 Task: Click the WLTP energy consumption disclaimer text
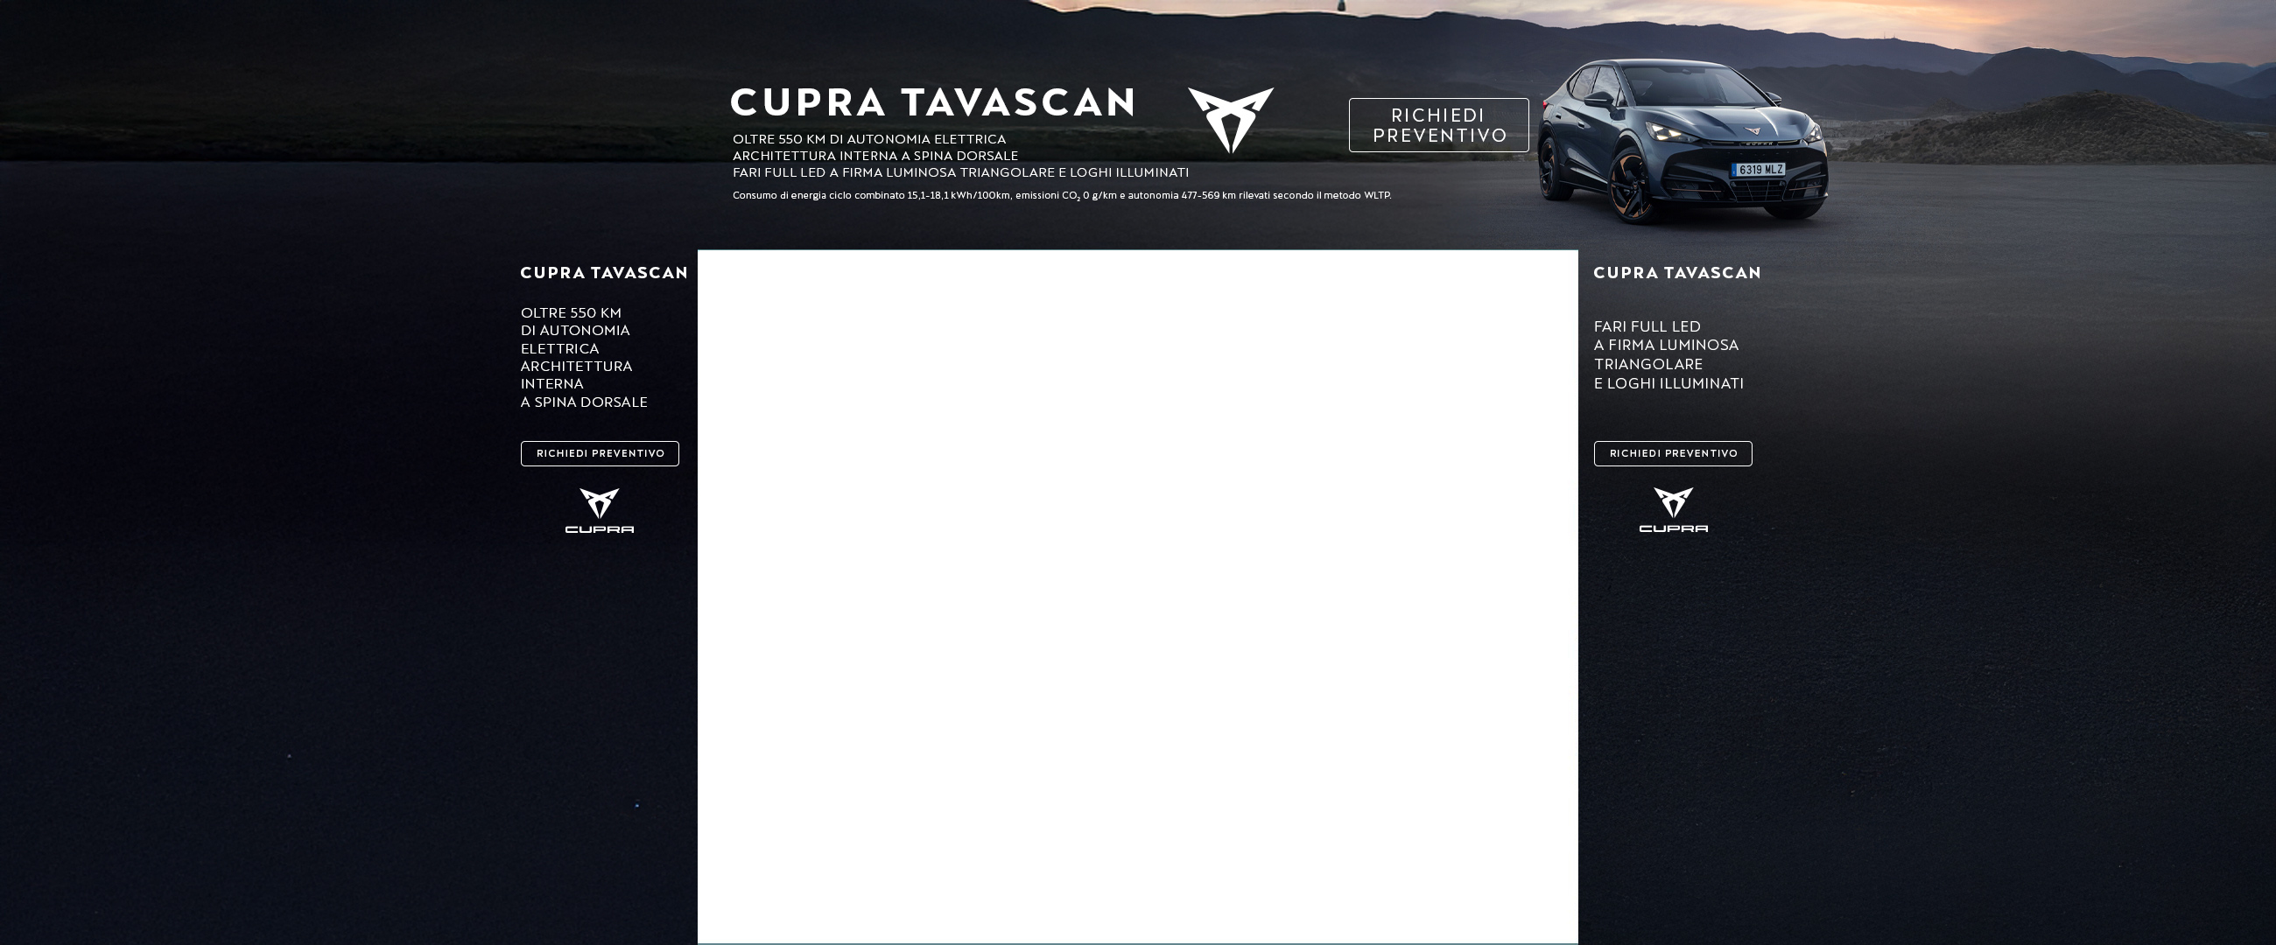pos(1060,196)
